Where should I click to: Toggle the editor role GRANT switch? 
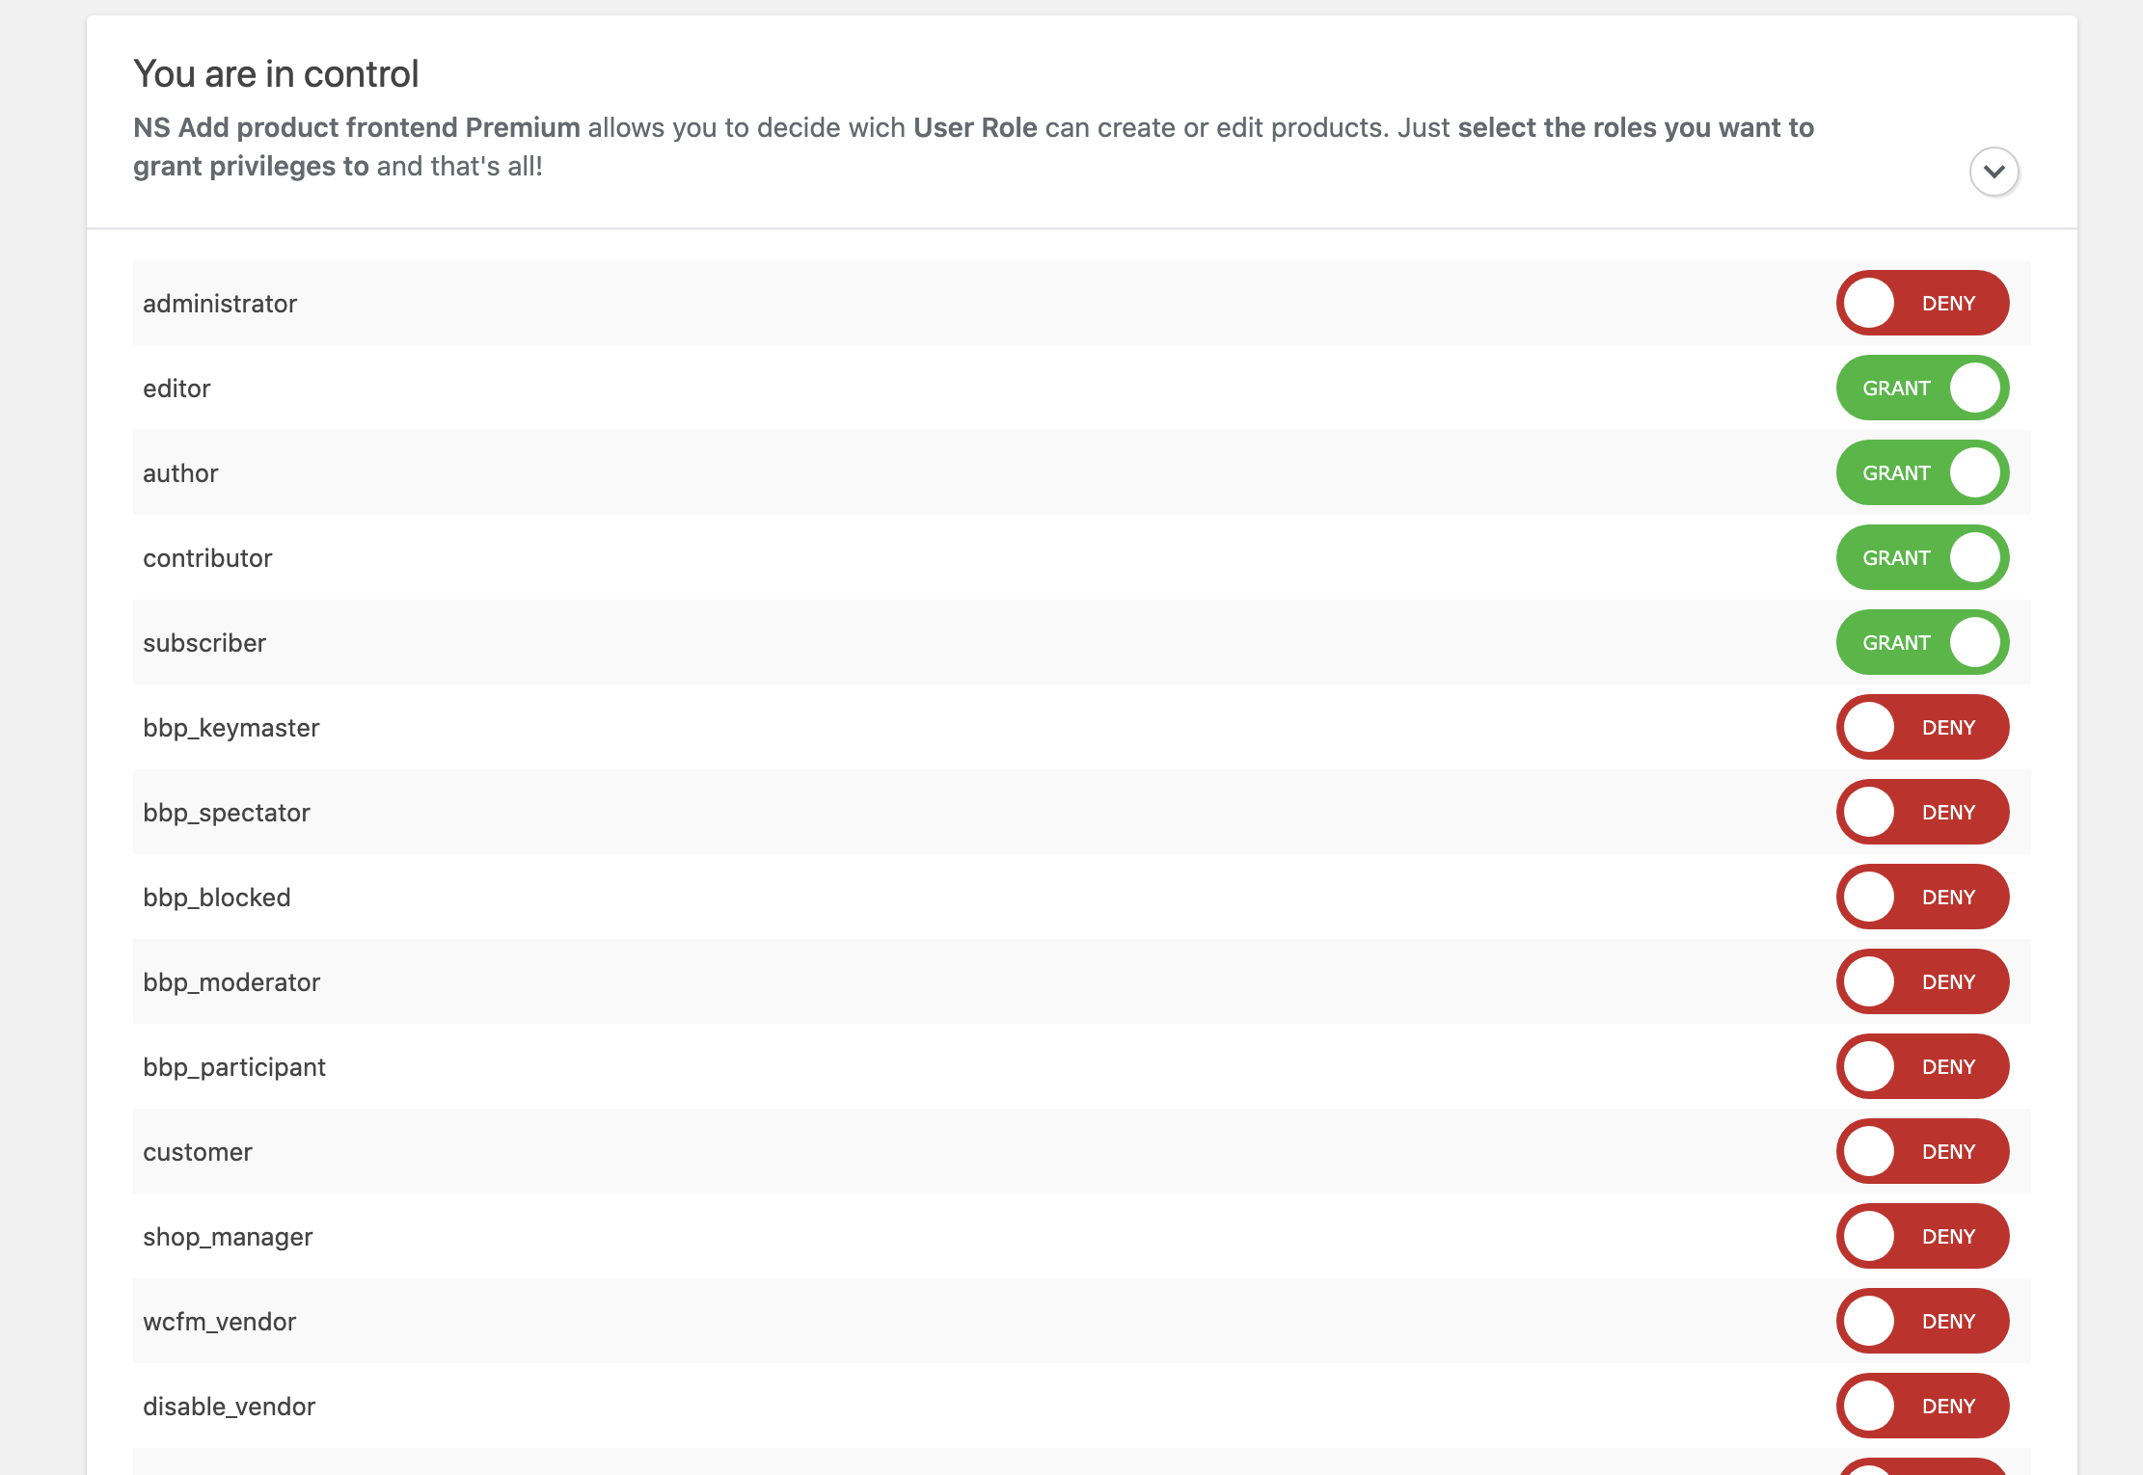pyautogui.click(x=1922, y=388)
